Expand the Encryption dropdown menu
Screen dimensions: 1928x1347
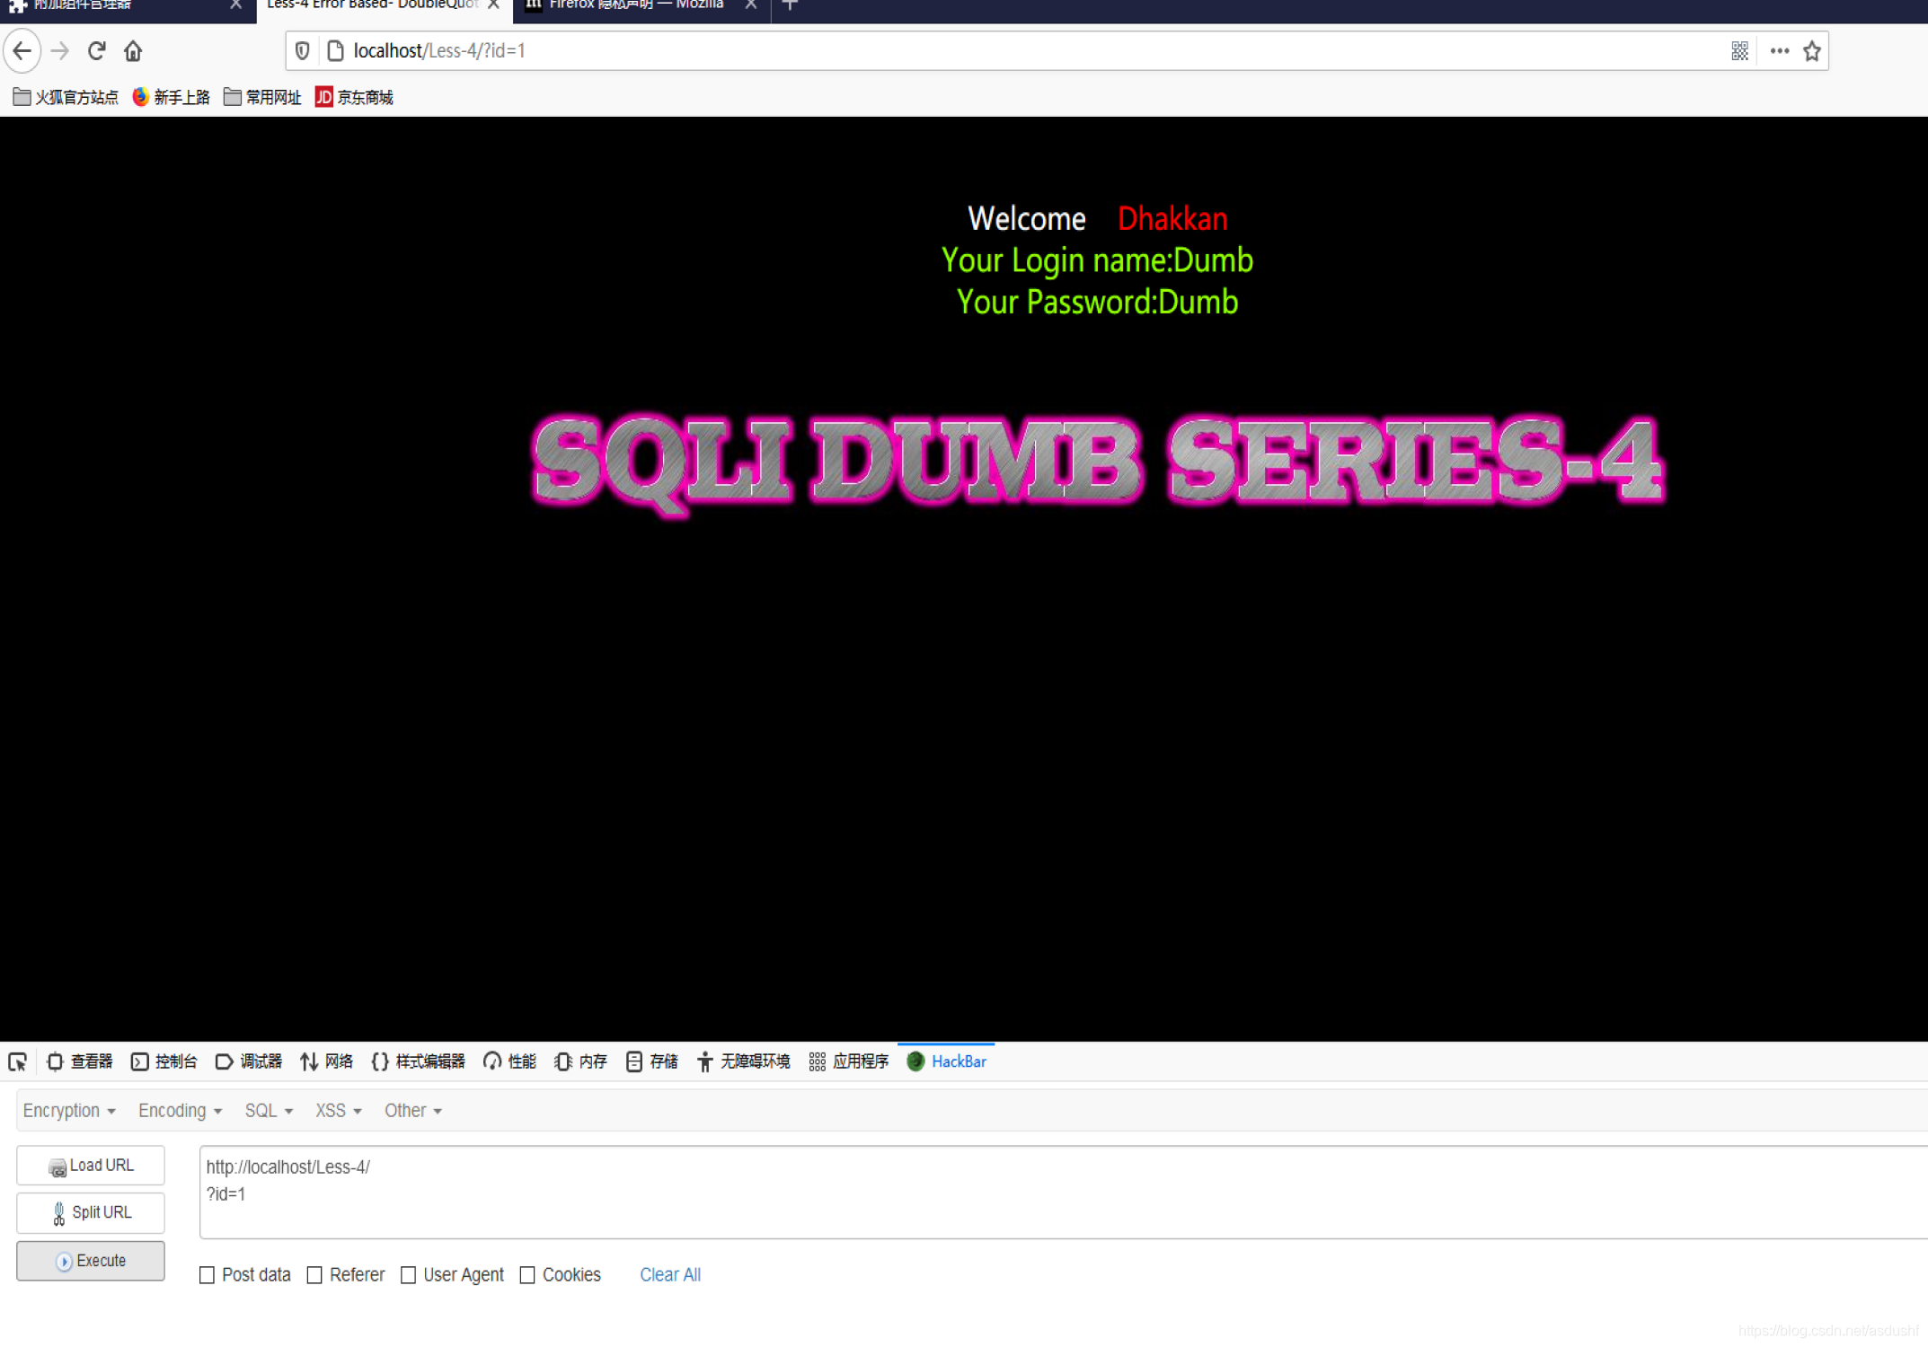pyautogui.click(x=69, y=1111)
